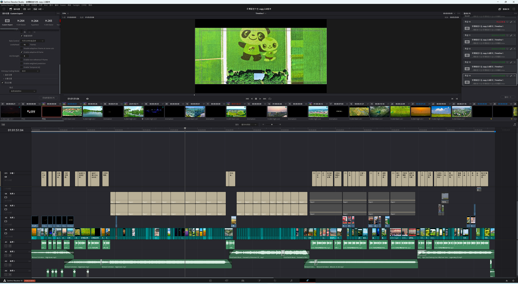Toggle the export subtitles checkbox
Screen dimensions: 518x284
3,83
